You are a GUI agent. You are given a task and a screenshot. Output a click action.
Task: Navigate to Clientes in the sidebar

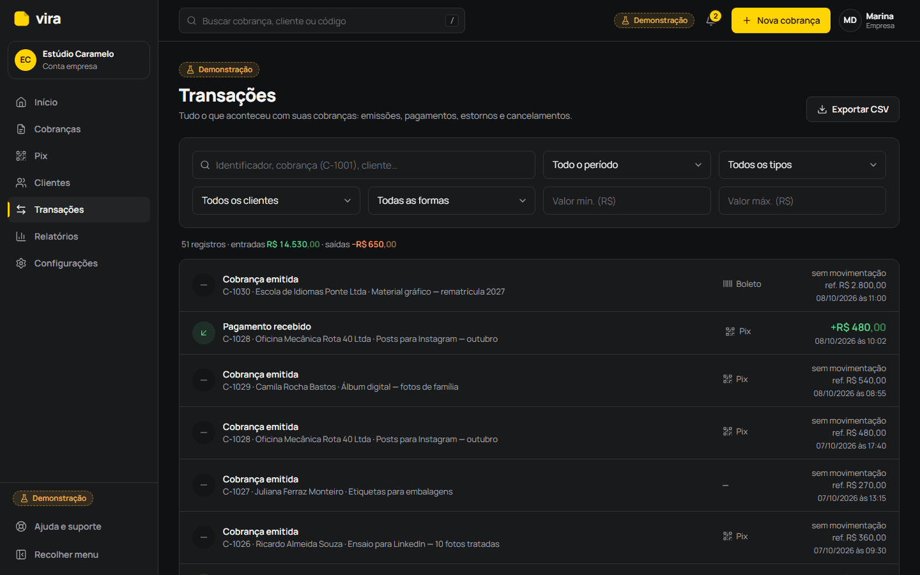[x=79, y=183]
